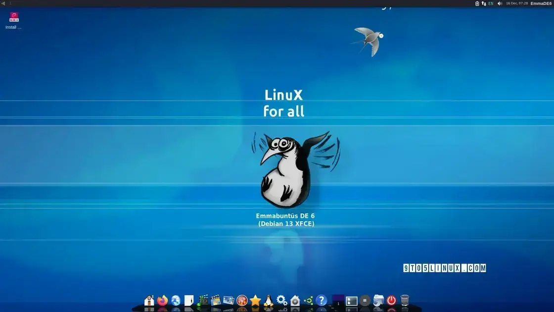Open the clapperboard video icon in dock

pos(216,300)
